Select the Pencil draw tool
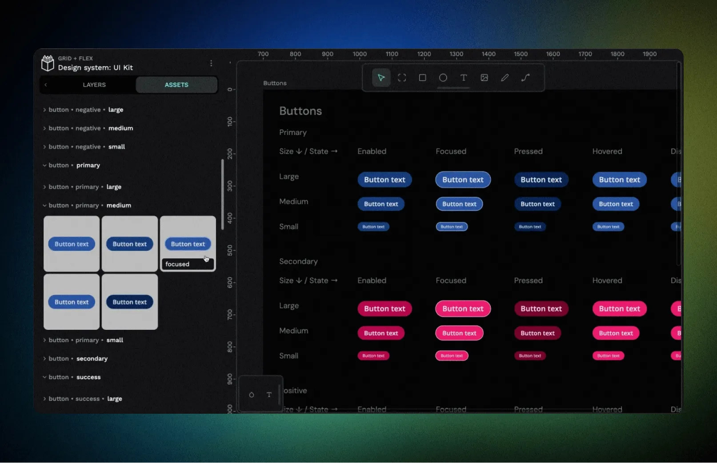 tap(505, 78)
